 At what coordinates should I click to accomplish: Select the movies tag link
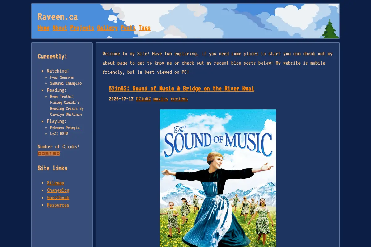161,99
